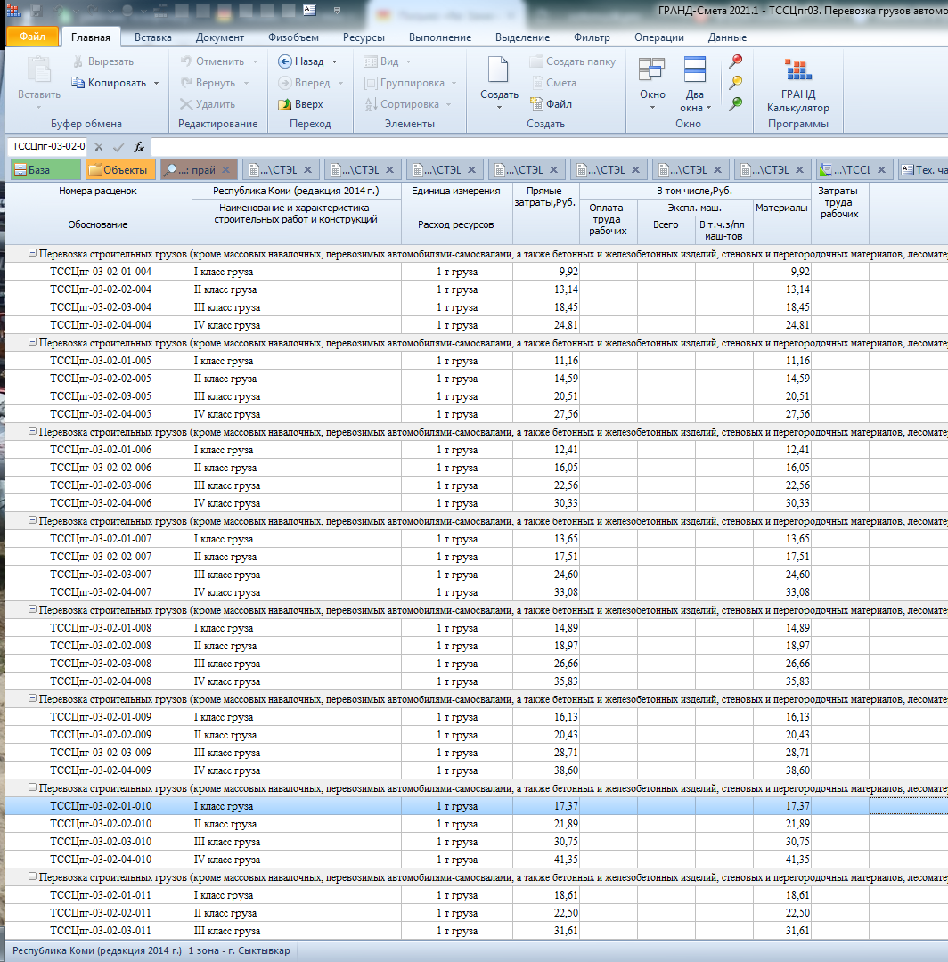Click the orange Объекты tab button
Viewport: 948px width, 962px height.
[x=120, y=169]
